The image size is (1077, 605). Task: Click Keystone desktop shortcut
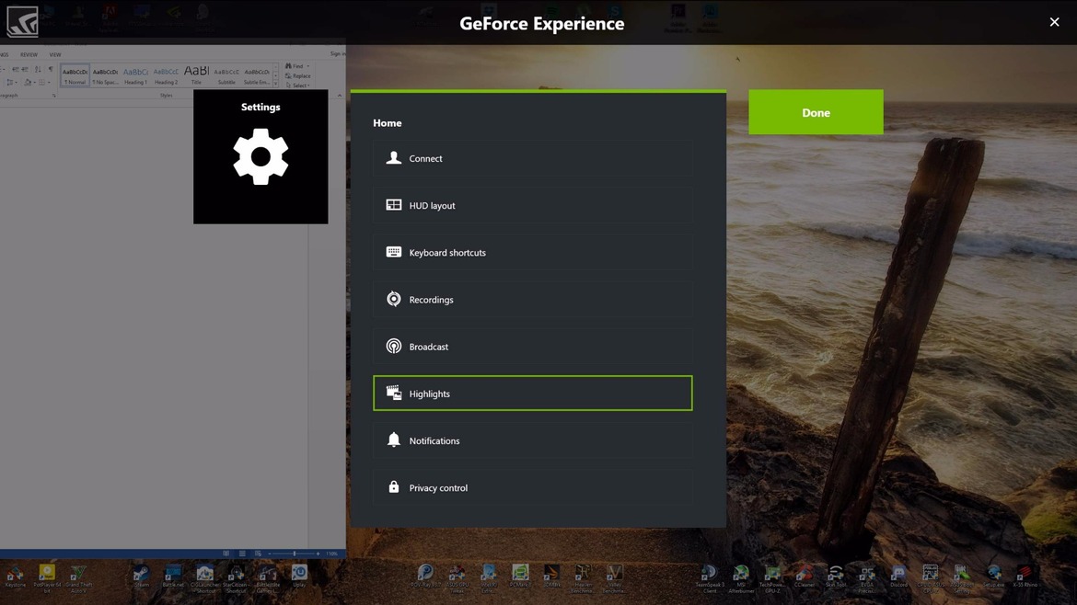tap(15, 576)
